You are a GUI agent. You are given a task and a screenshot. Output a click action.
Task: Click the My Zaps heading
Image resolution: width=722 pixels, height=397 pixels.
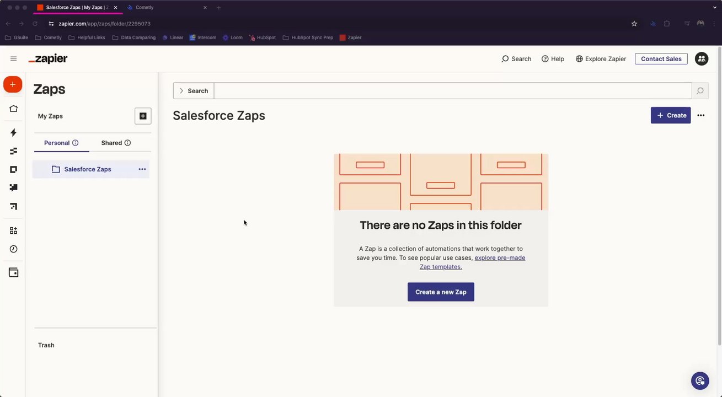(50, 116)
